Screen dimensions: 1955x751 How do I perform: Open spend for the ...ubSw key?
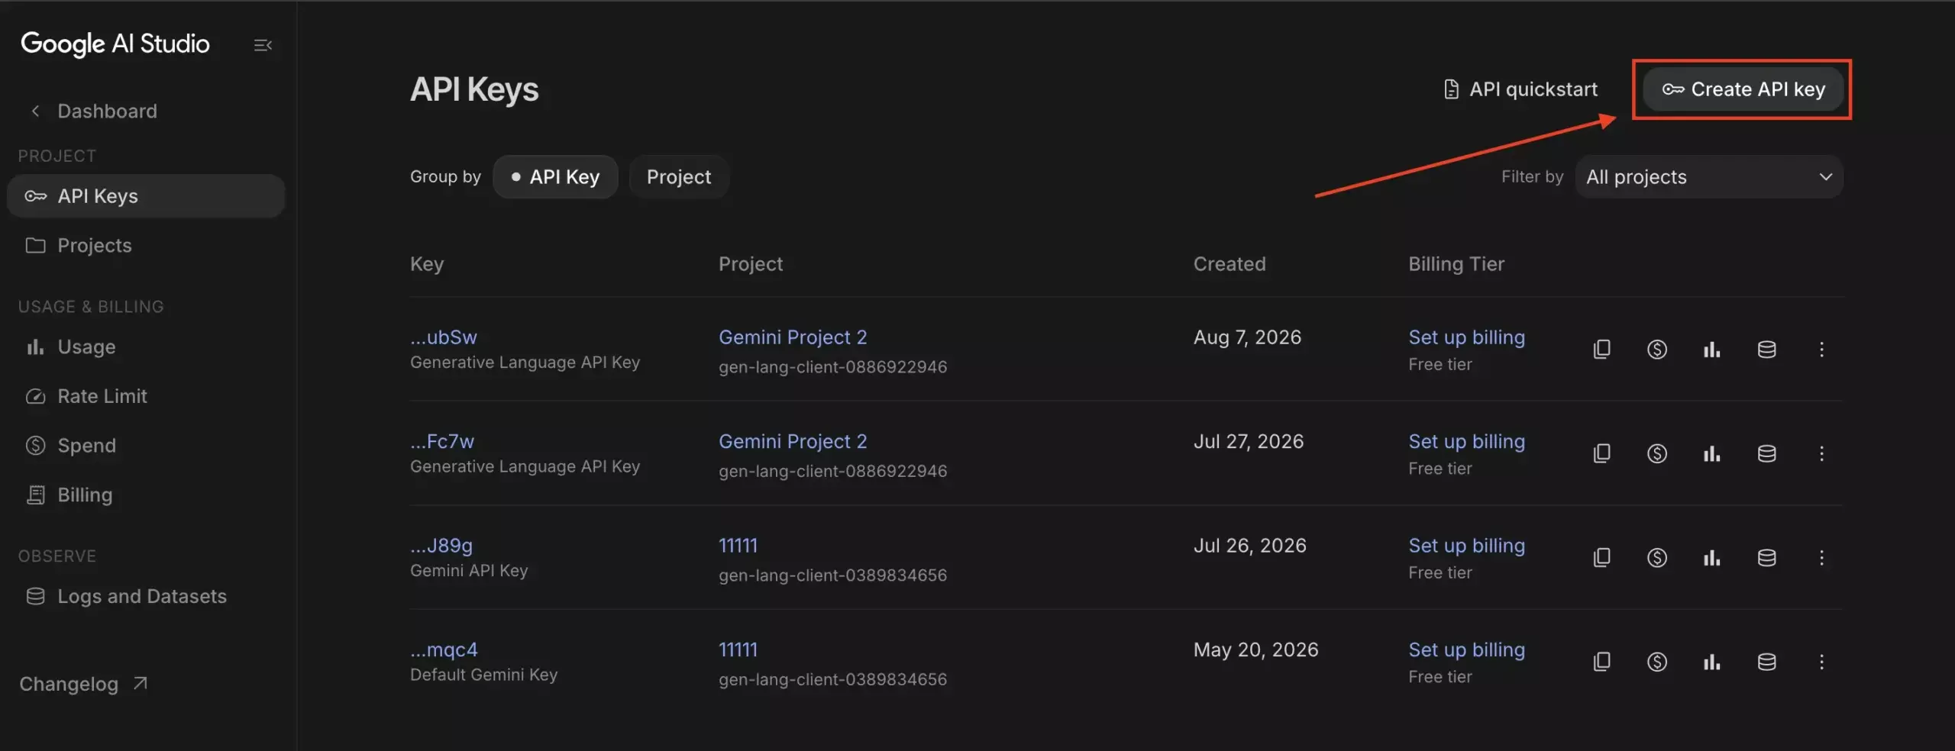[1656, 350]
